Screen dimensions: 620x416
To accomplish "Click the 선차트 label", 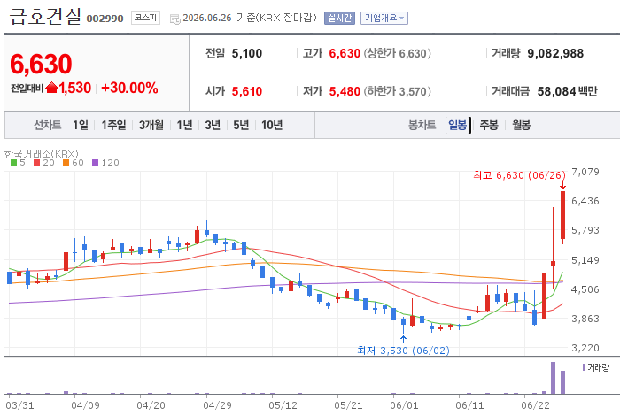I will (48, 125).
